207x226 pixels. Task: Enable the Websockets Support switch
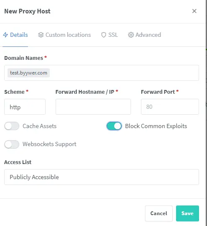[x=12, y=144]
